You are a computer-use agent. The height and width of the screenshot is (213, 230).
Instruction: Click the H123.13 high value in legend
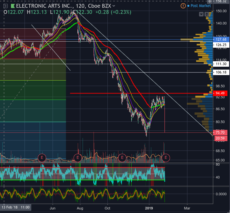click(x=37, y=12)
